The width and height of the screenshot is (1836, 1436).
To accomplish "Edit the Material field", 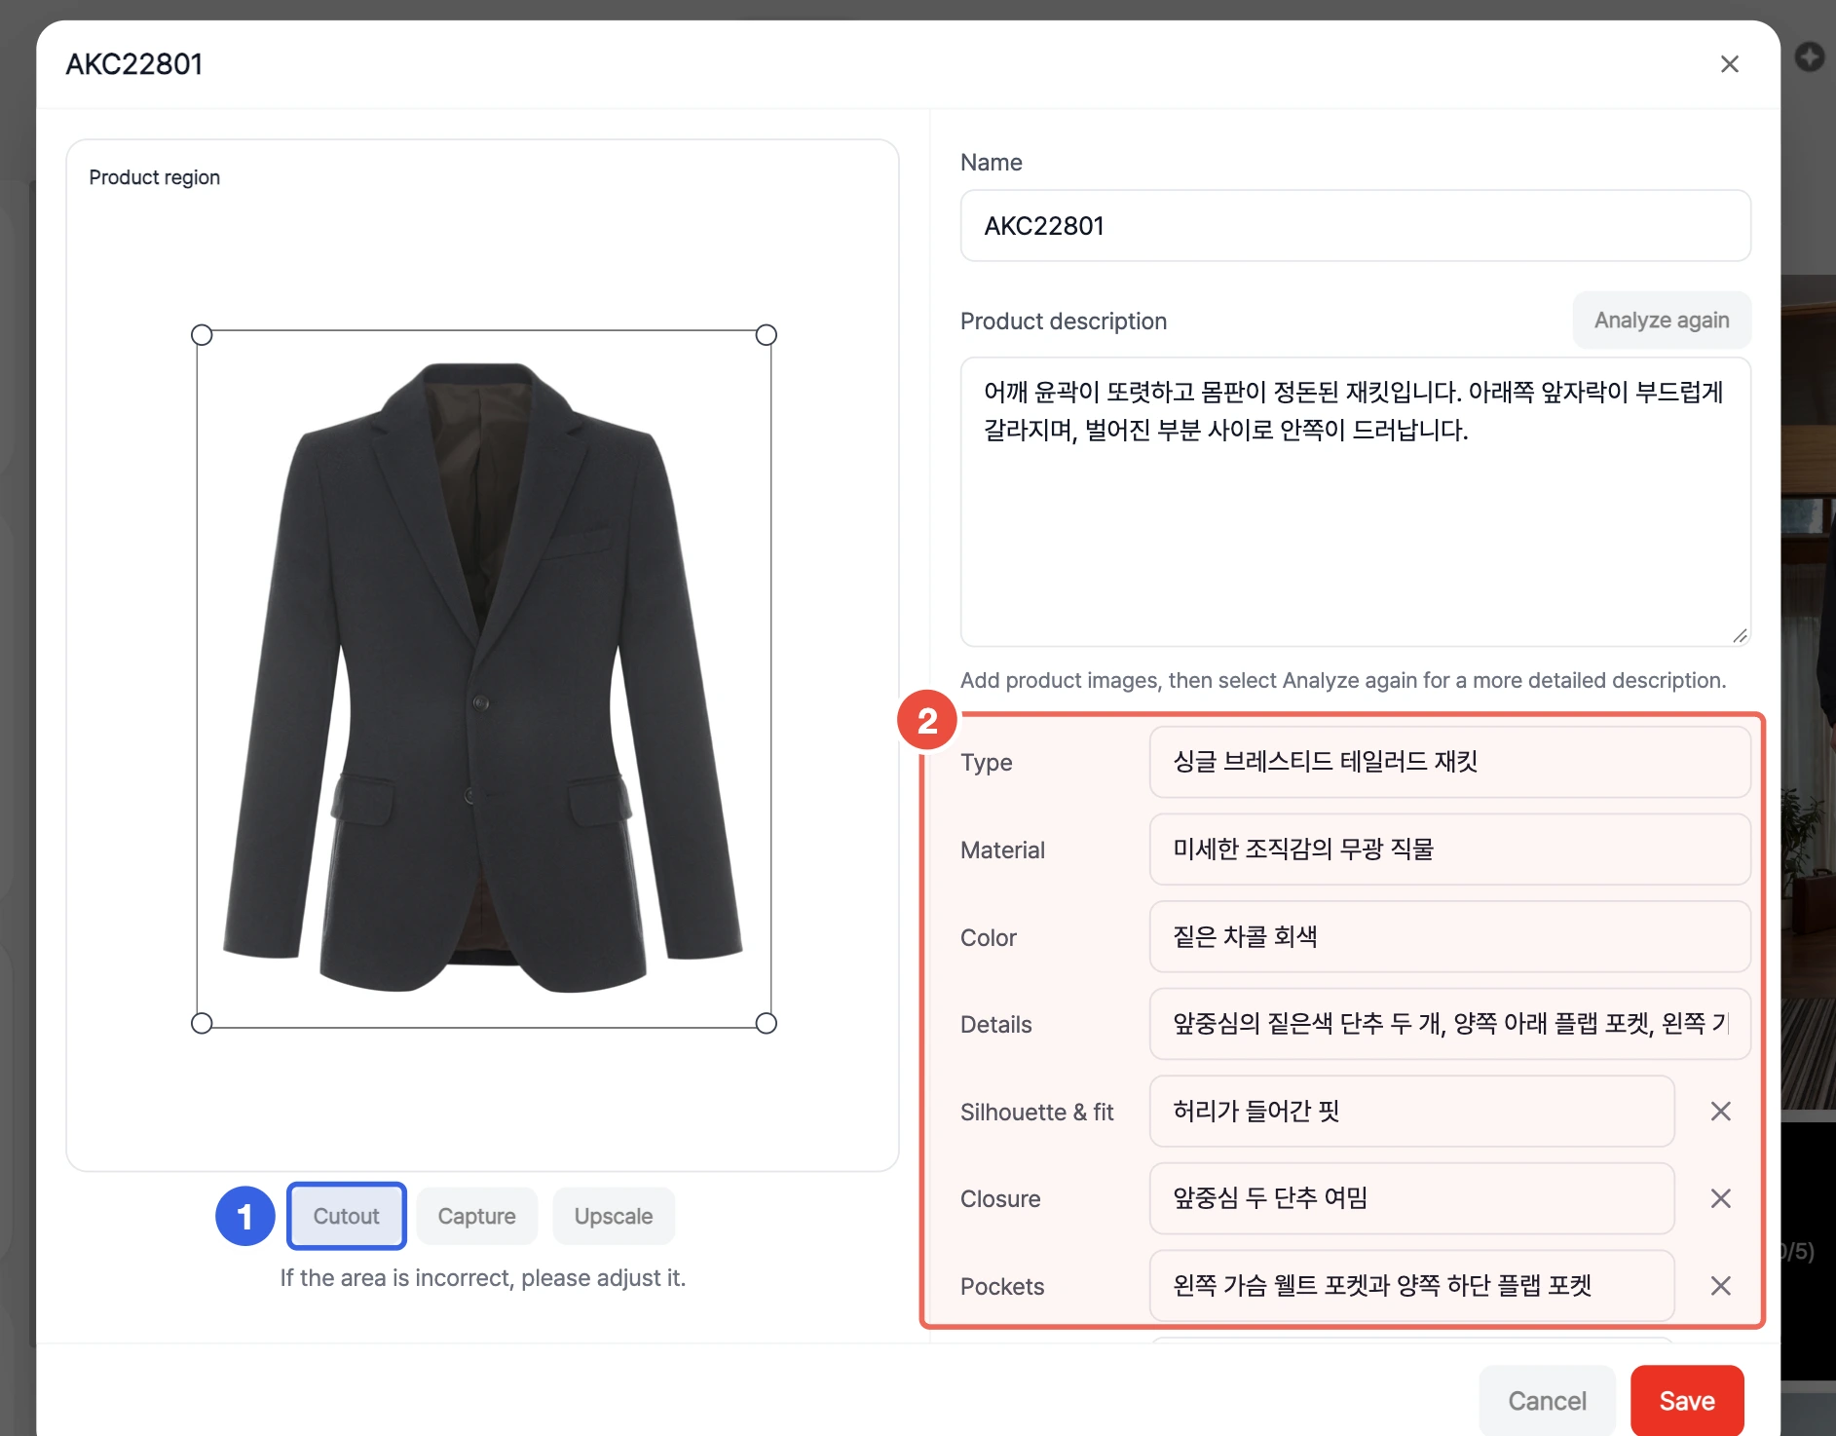I will pos(1450,850).
